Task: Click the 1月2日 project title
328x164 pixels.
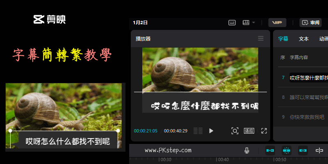Action: (140, 23)
